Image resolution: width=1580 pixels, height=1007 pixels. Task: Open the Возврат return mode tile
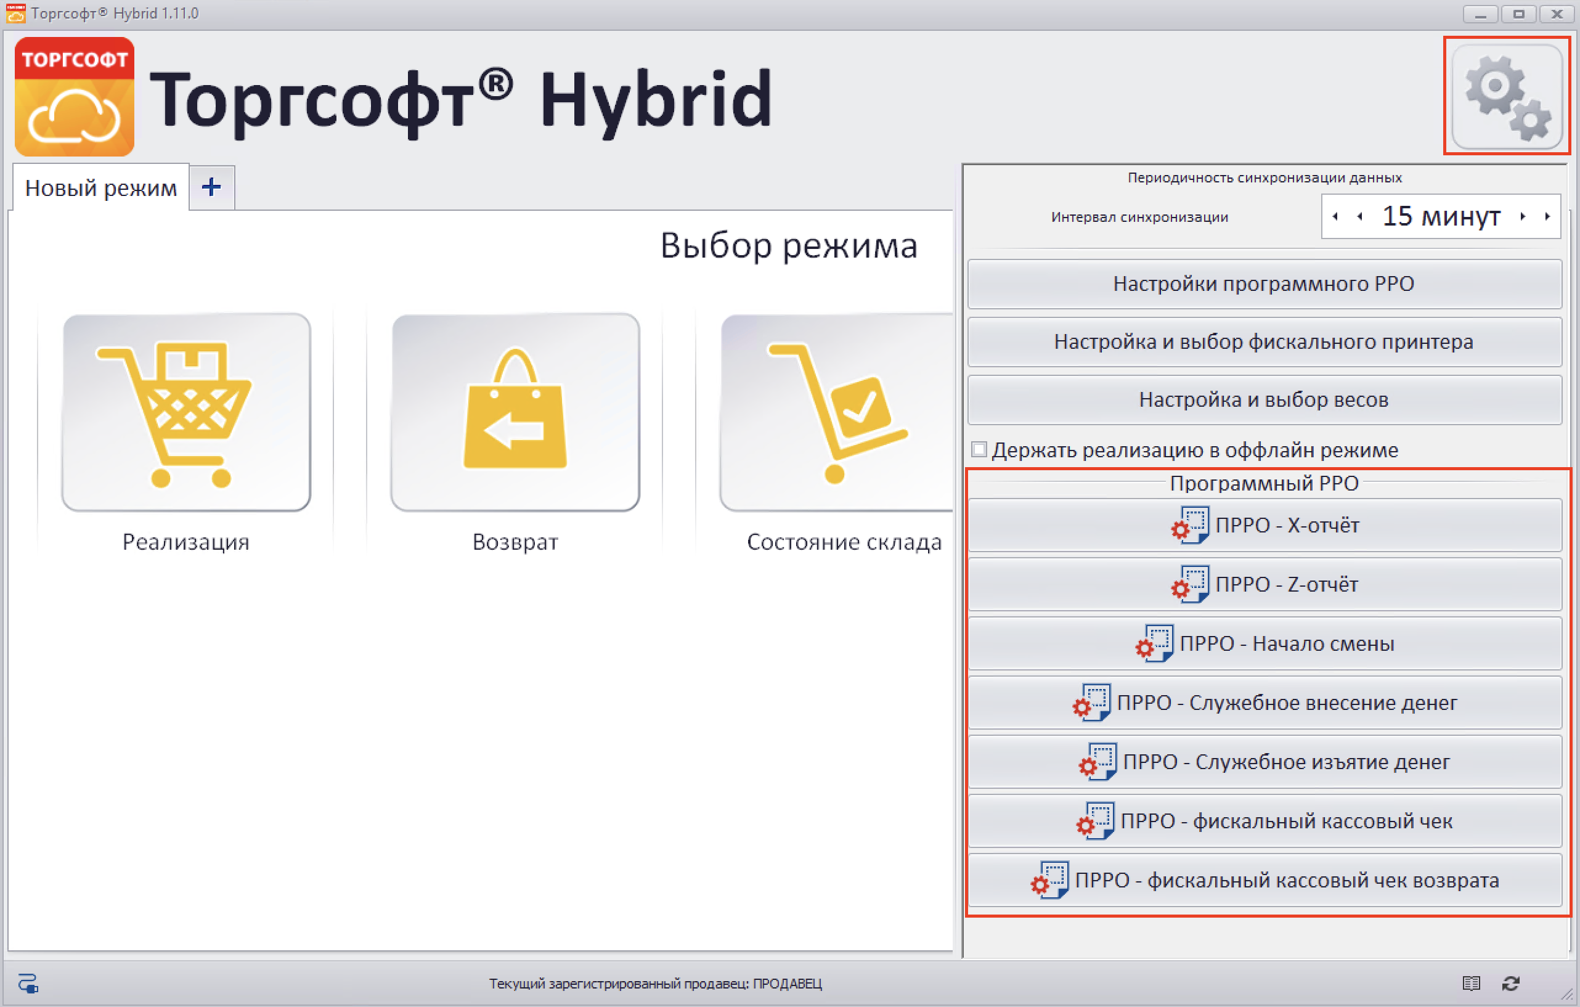pos(515,412)
